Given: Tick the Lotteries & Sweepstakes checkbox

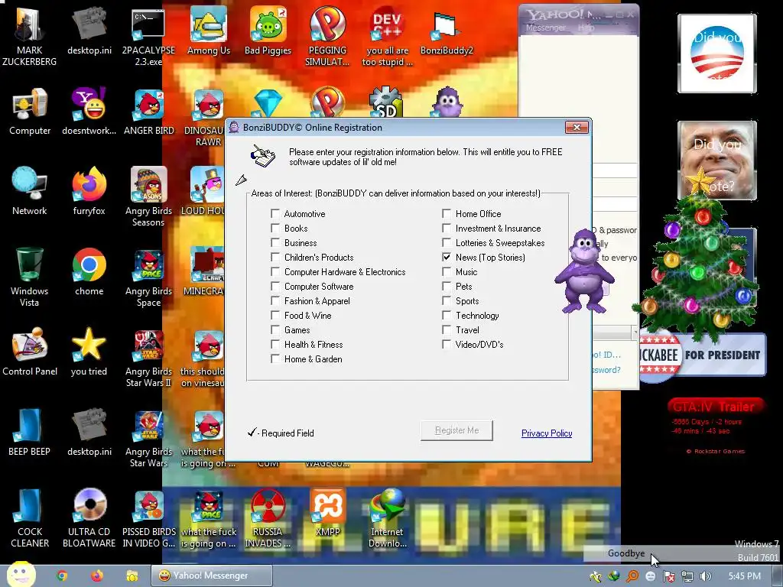Looking at the screenshot, I should [447, 242].
